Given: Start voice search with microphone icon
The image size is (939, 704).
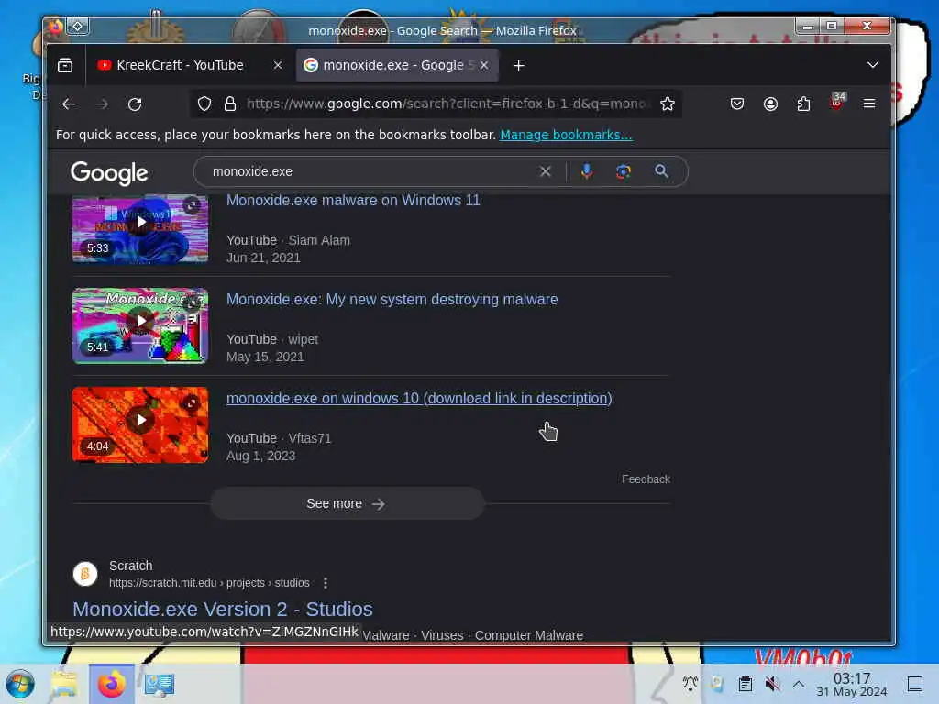Looking at the screenshot, I should click(587, 171).
